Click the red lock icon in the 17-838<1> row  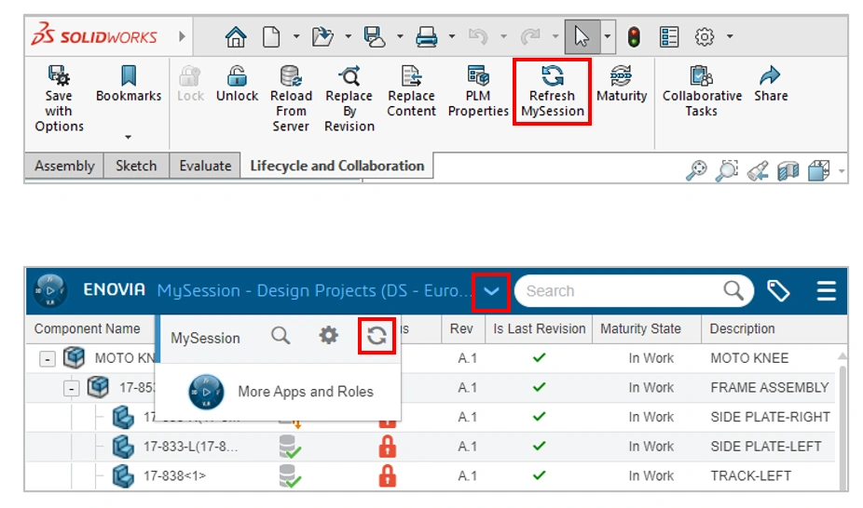point(388,476)
